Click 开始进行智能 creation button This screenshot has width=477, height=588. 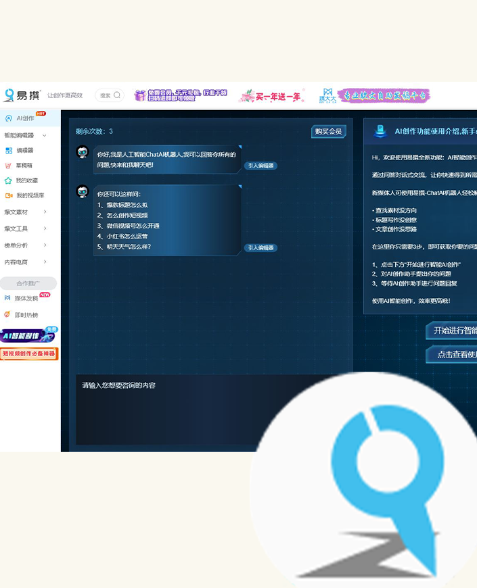click(x=452, y=330)
